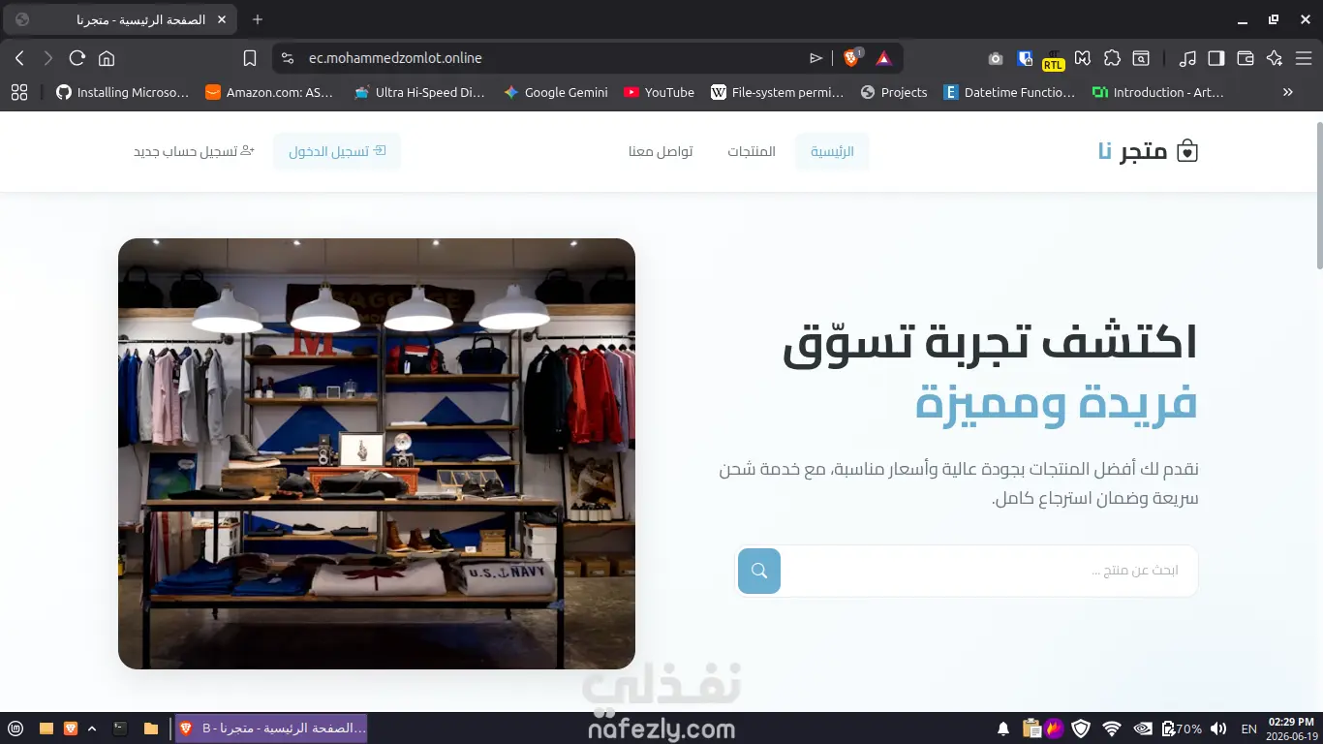The height and width of the screenshot is (744, 1323).
Task: Open the terminal from the taskbar
Action: (x=120, y=728)
